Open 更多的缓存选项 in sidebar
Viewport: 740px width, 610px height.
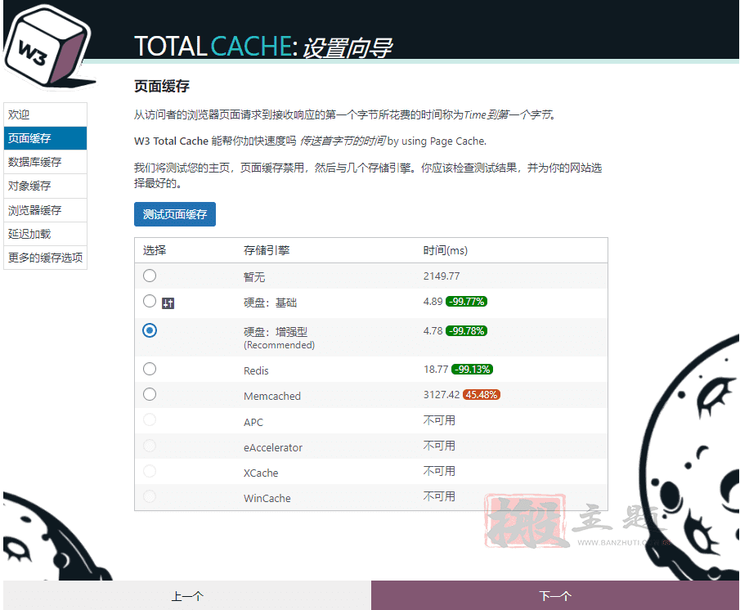click(x=45, y=258)
